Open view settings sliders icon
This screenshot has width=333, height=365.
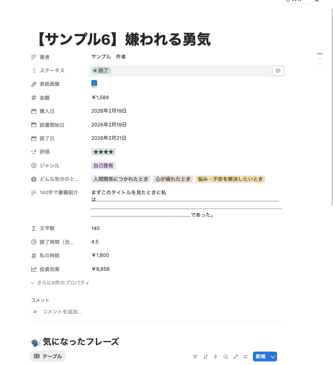pos(245,357)
